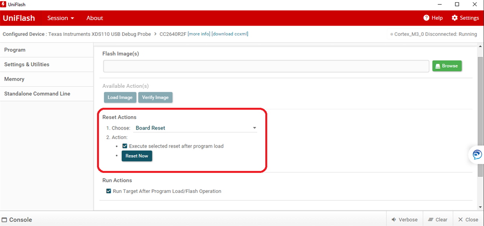Switch to the Memory section
The image size is (484, 226).
tap(46, 79)
